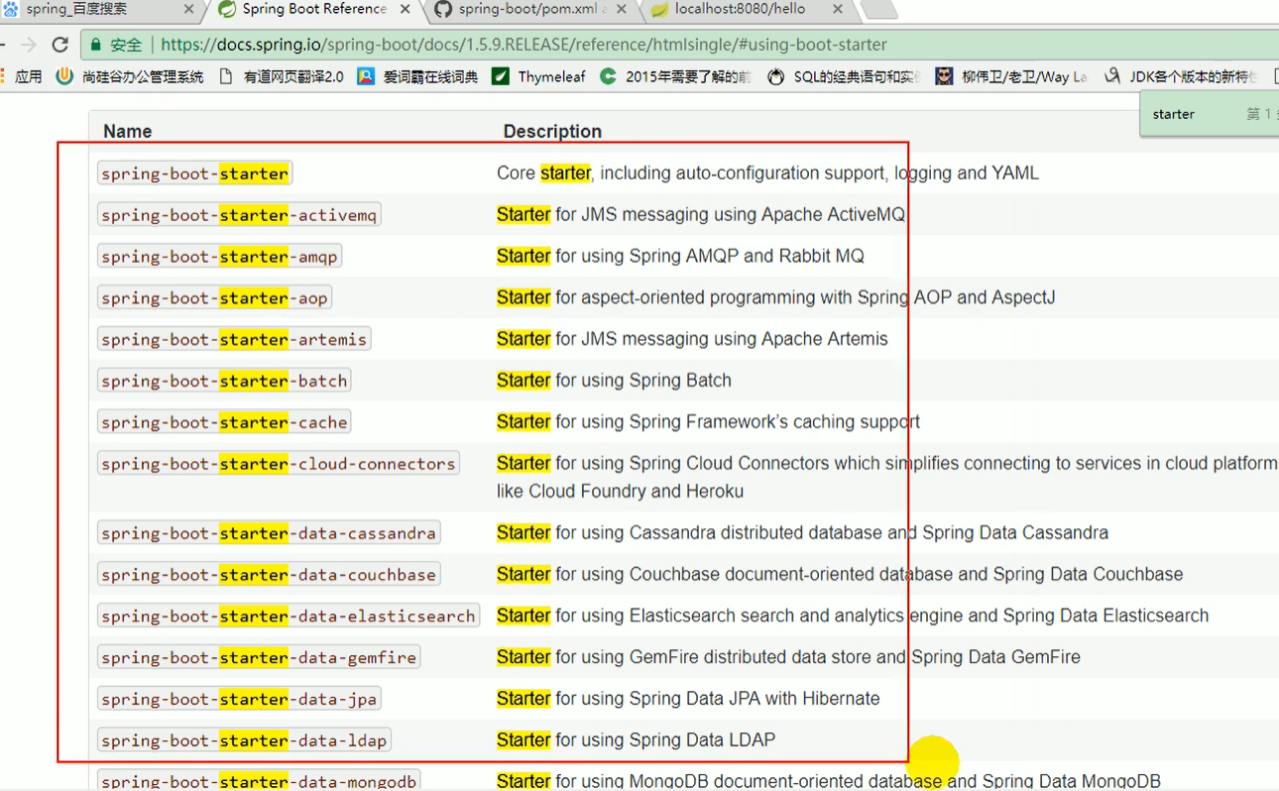Click the Spring Data Elasticsearch description
Screen dimensions: 1279x791
point(853,617)
